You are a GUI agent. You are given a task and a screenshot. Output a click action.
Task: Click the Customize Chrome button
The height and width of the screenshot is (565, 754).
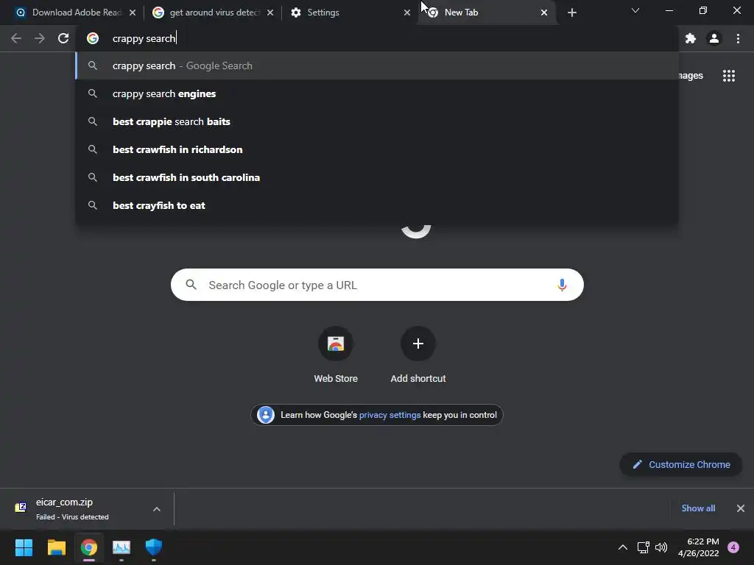coord(681,465)
